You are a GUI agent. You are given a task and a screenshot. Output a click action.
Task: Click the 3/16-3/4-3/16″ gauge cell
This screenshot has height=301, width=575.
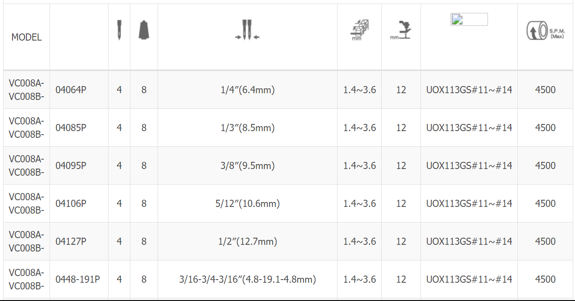pyautogui.click(x=247, y=279)
